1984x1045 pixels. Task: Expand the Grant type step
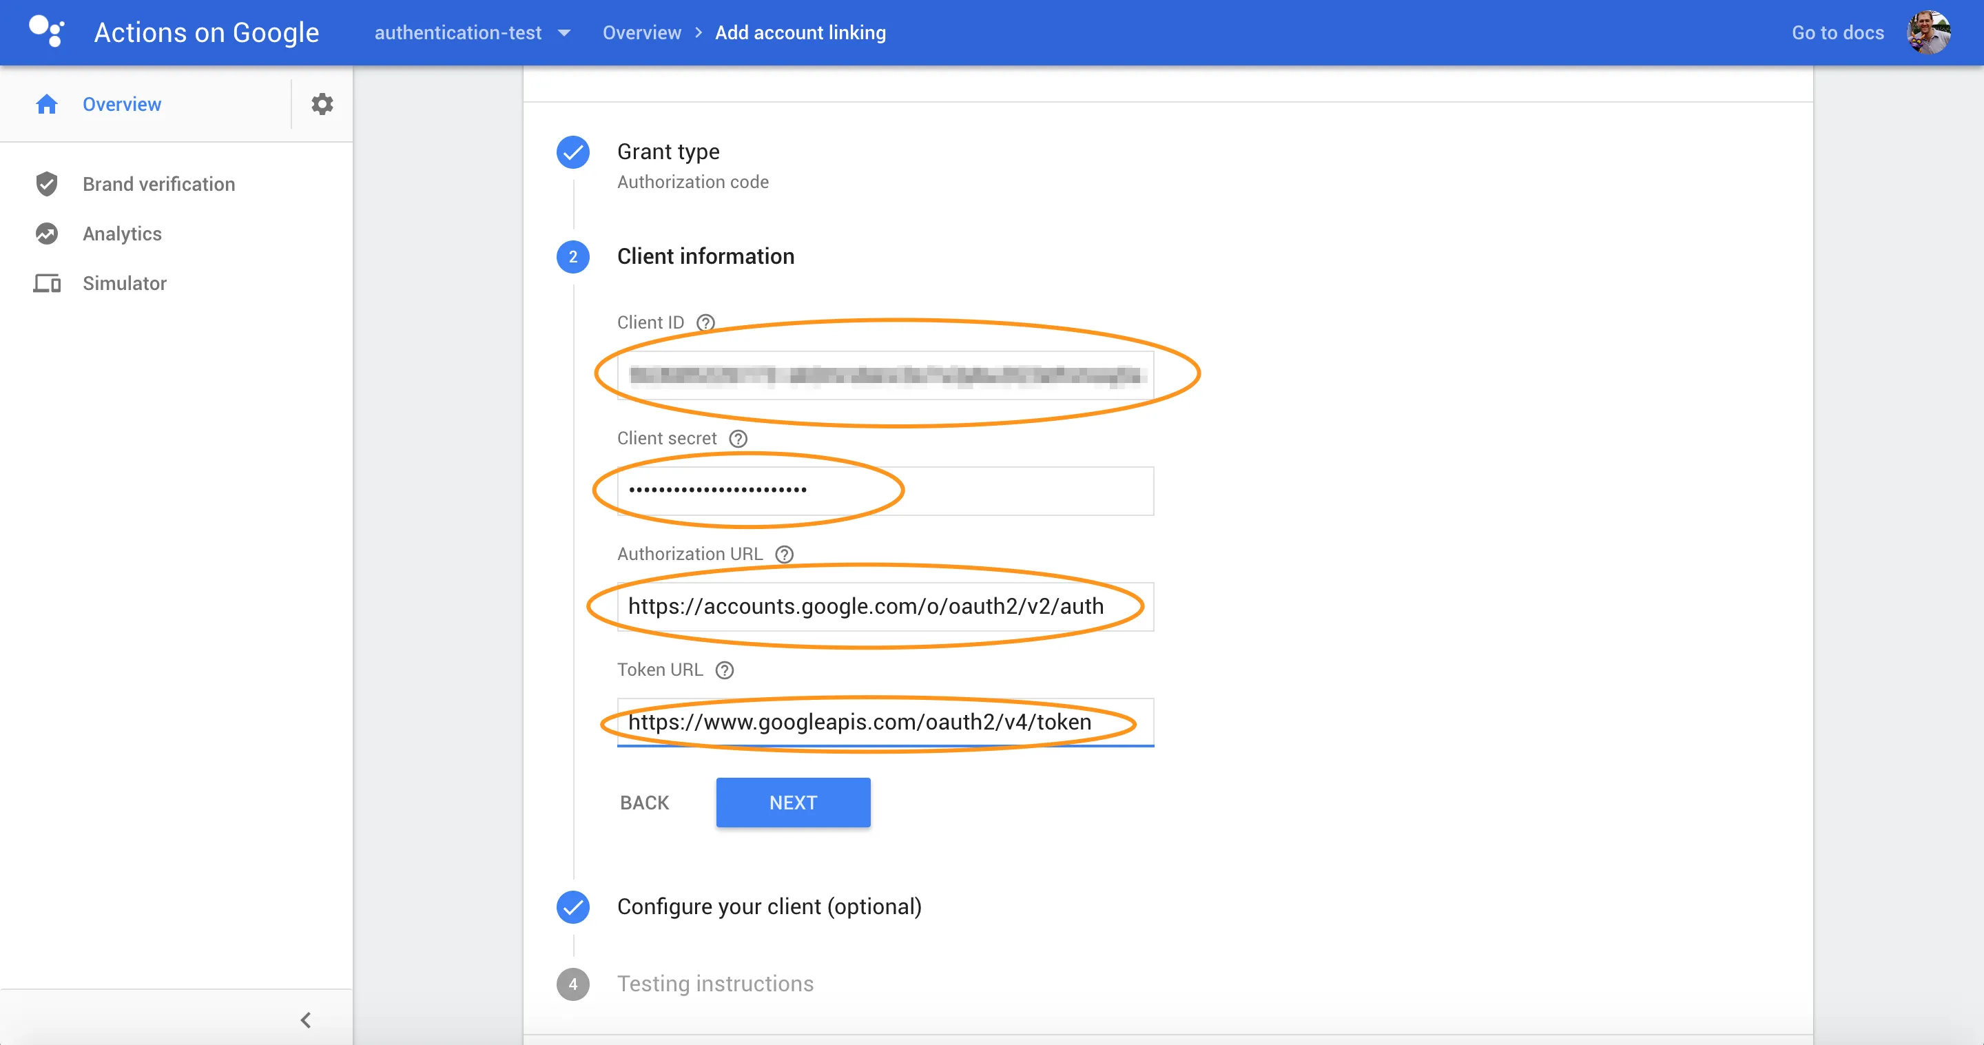point(668,152)
